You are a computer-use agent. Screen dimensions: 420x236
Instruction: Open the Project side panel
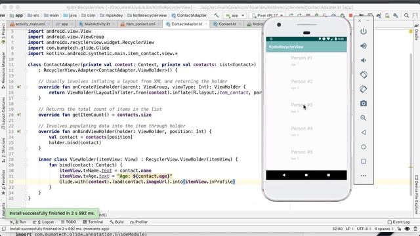[x=3, y=33]
